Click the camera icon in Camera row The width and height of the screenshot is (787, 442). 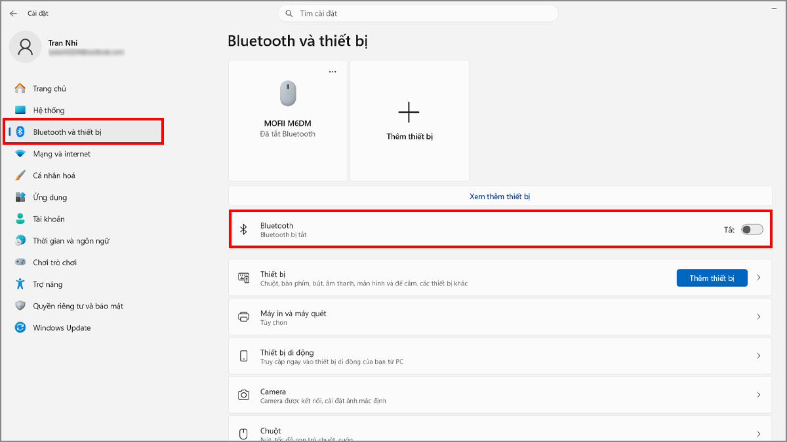244,395
